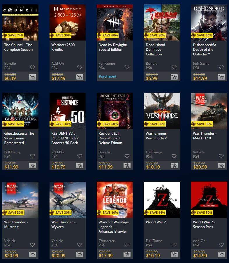Open World of Warships Legends cover image
The image size is (229, 263).
click(x=115, y=200)
